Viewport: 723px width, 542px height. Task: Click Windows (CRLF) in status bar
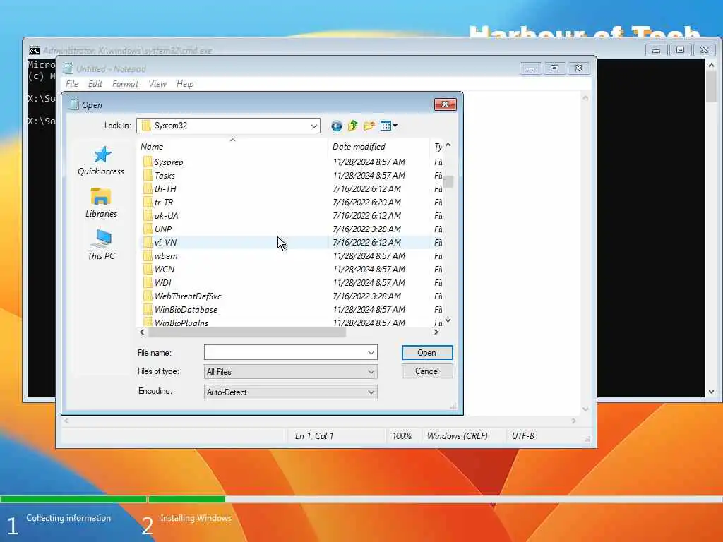[457, 436]
